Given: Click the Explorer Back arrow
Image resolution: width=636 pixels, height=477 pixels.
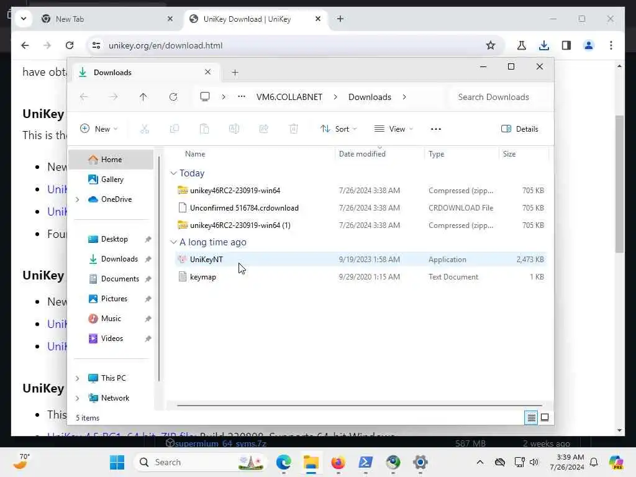Looking at the screenshot, I should click(84, 97).
